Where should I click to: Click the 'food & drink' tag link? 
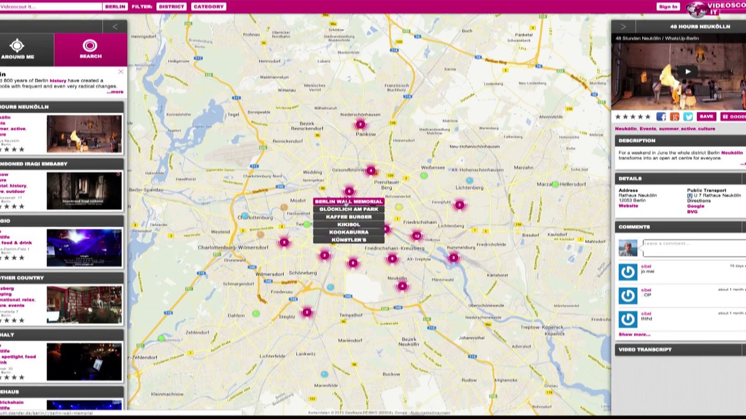click(16, 243)
